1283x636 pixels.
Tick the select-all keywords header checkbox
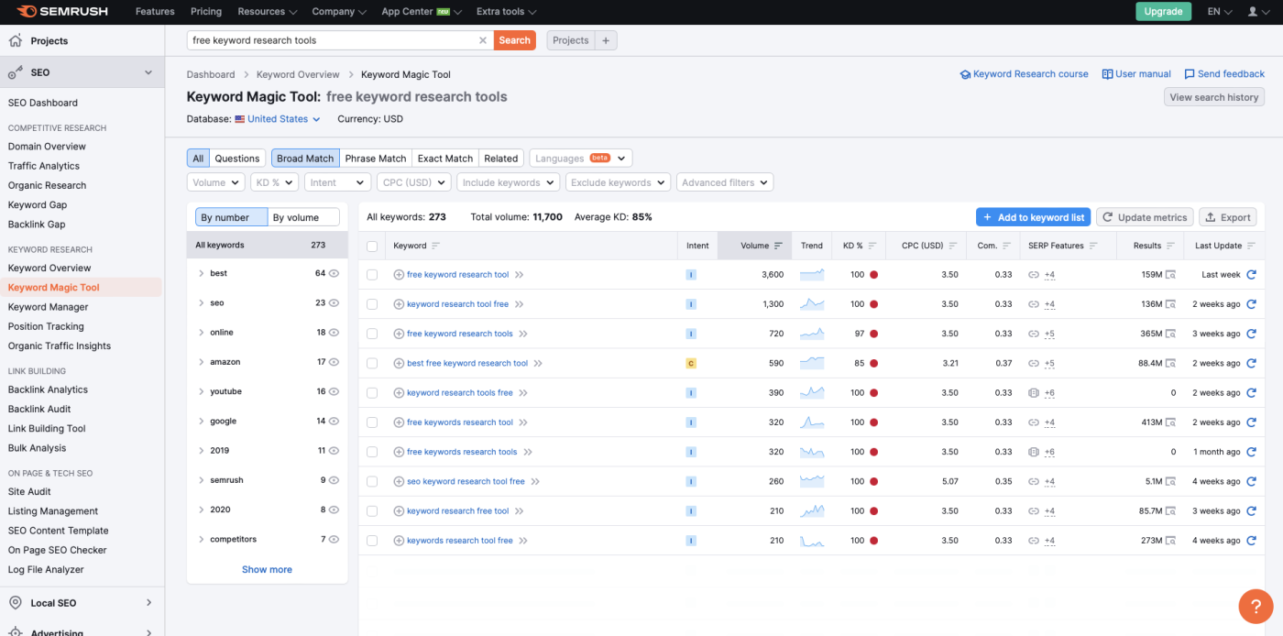tap(372, 246)
